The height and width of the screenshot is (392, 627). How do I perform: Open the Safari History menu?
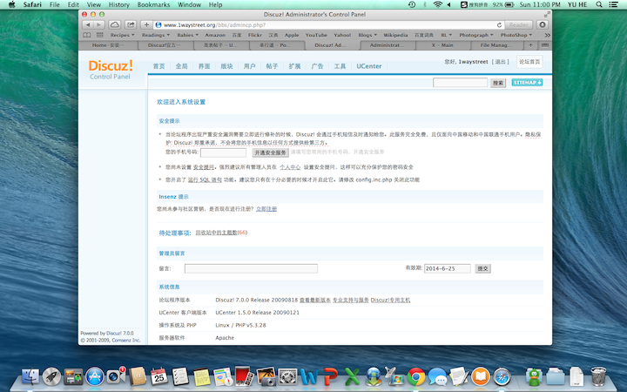coord(119,5)
